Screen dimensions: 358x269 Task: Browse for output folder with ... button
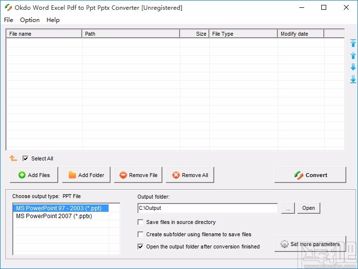(288, 208)
